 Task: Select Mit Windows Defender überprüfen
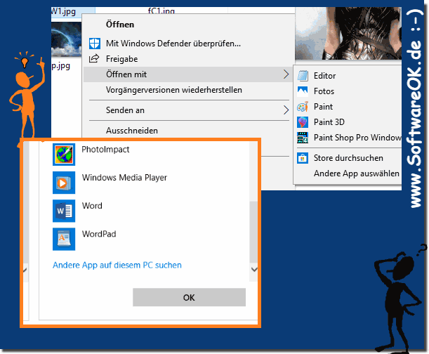pos(173,44)
